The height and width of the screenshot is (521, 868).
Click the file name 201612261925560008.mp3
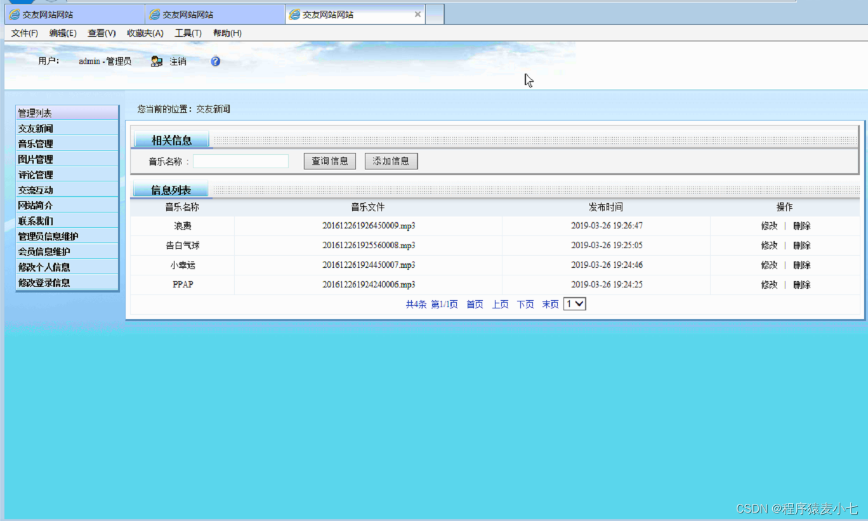369,245
